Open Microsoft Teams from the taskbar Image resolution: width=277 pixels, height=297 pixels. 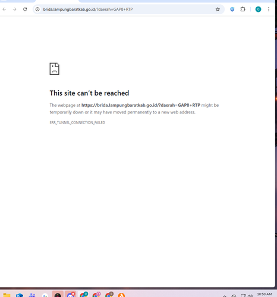tap(32, 295)
